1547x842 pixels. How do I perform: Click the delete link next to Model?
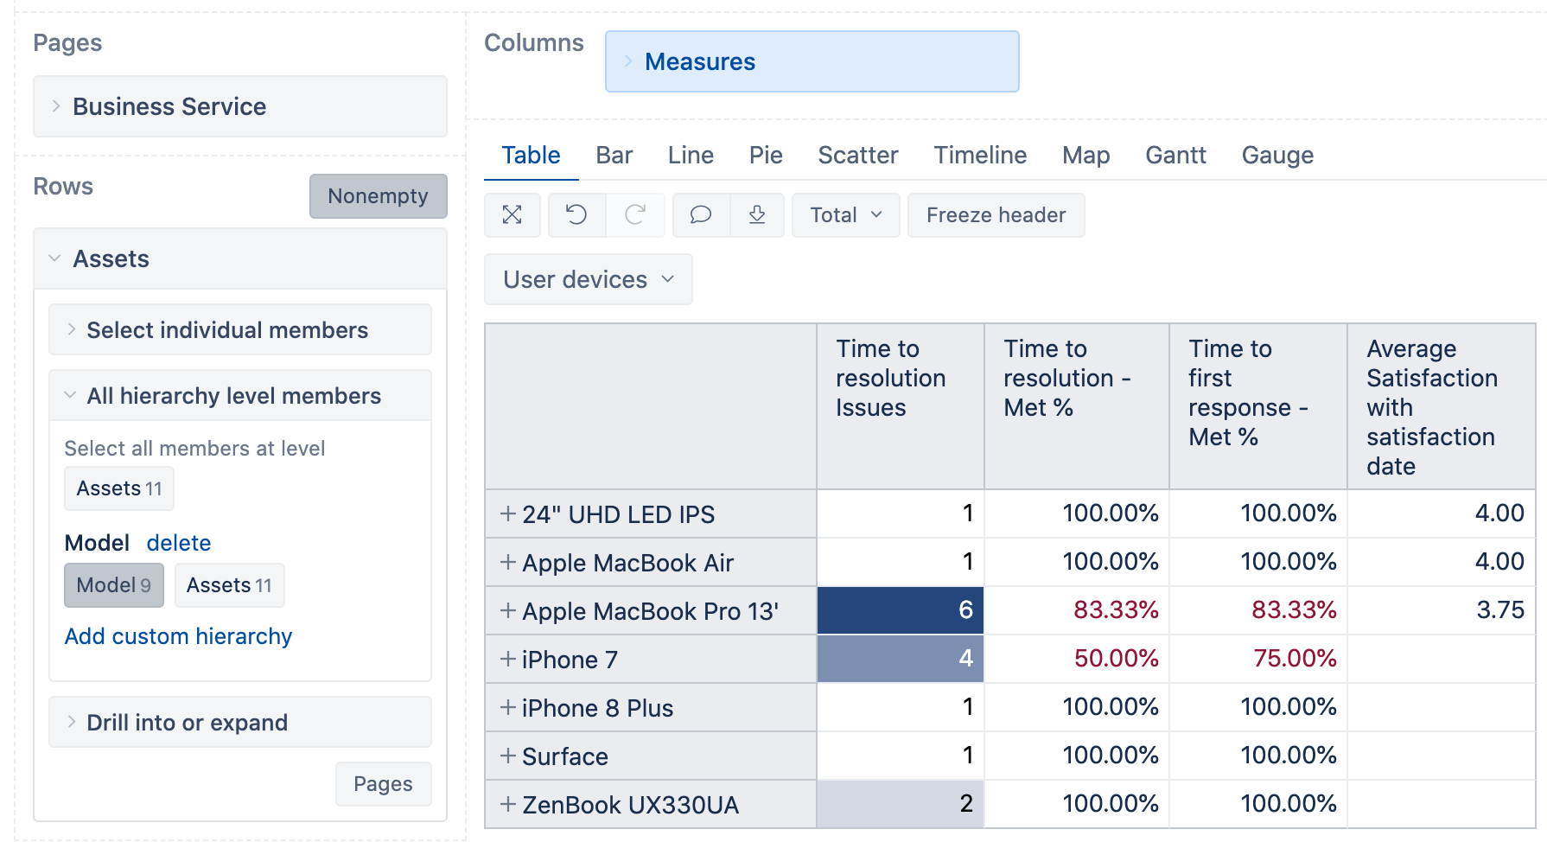pos(179,543)
